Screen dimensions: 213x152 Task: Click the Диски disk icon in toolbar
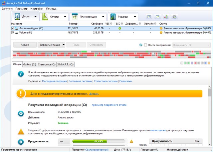pos(17,17)
